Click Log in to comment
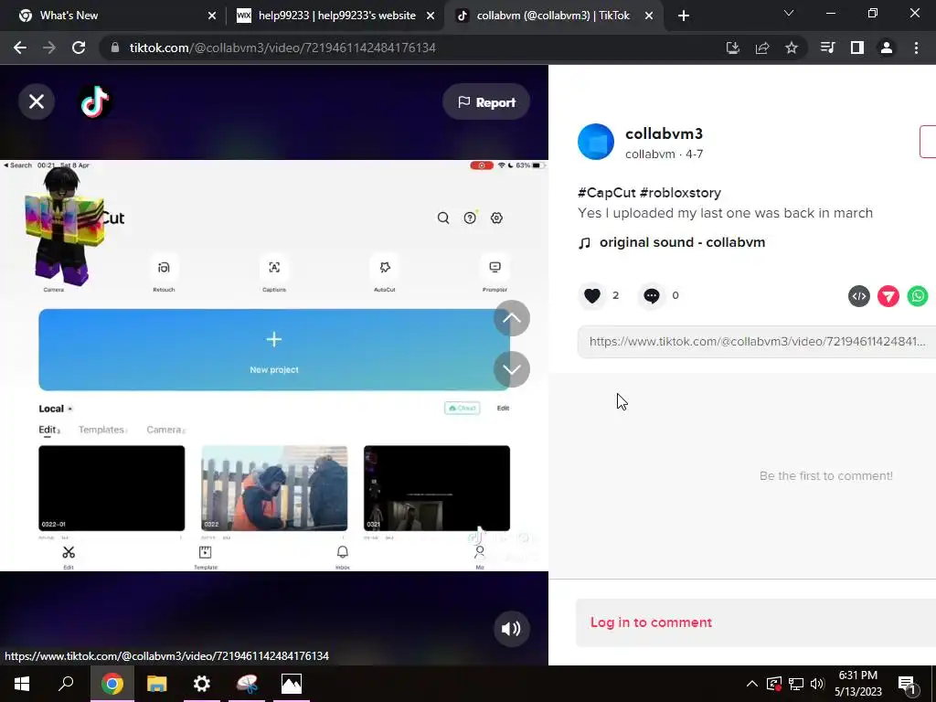The image size is (936, 702). [651, 622]
